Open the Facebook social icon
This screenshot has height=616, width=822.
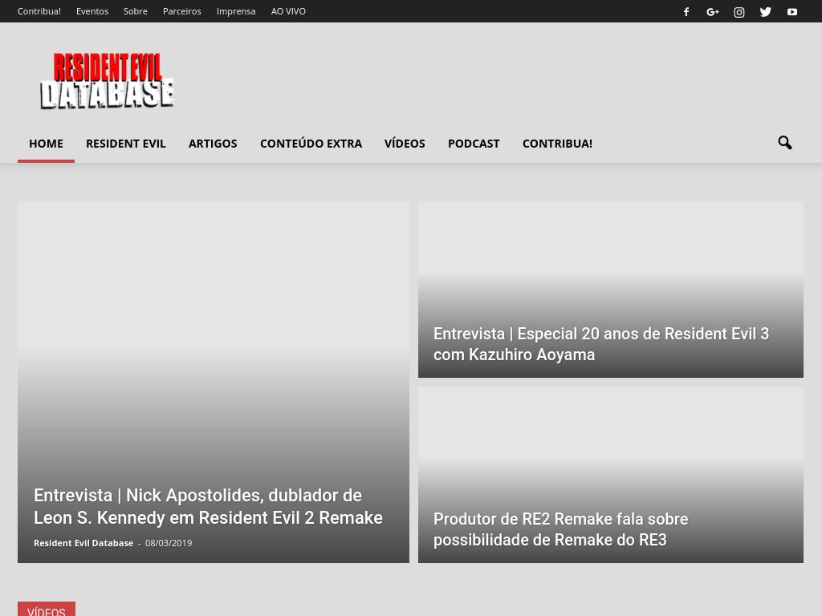click(x=686, y=12)
